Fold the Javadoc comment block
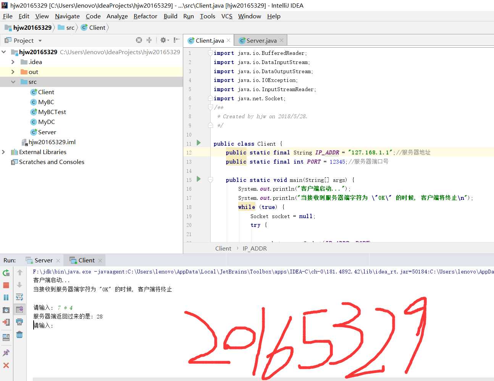 (x=210, y=107)
